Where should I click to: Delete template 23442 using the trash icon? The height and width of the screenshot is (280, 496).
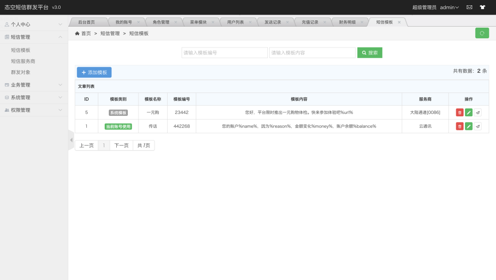point(459,112)
